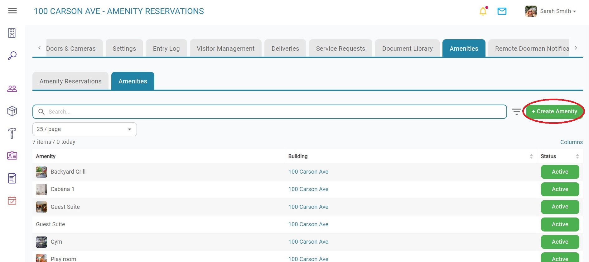Open Gym thumbnail image
This screenshot has width=589, height=262.
pyautogui.click(x=41, y=242)
